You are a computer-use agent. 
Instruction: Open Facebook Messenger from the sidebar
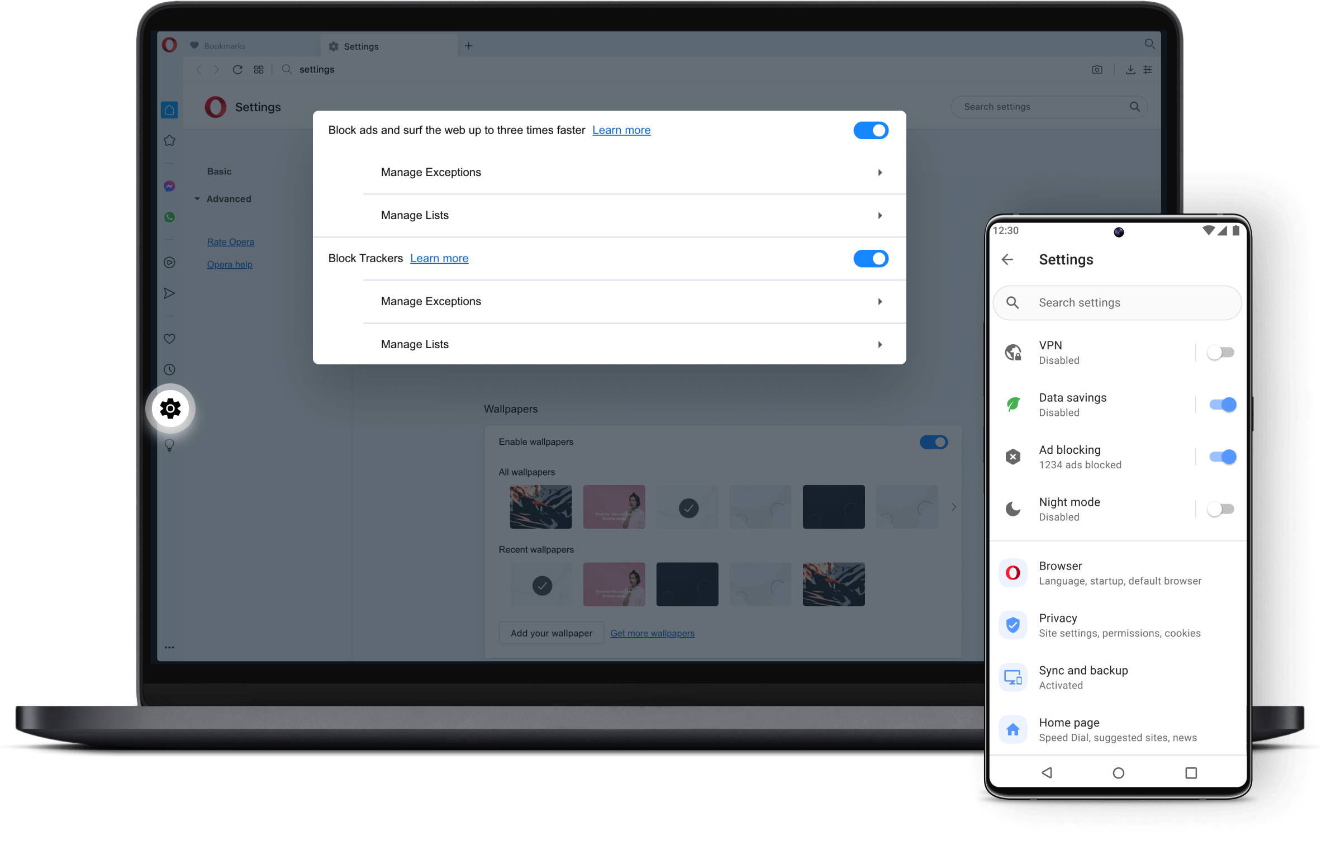pyautogui.click(x=169, y=186)
